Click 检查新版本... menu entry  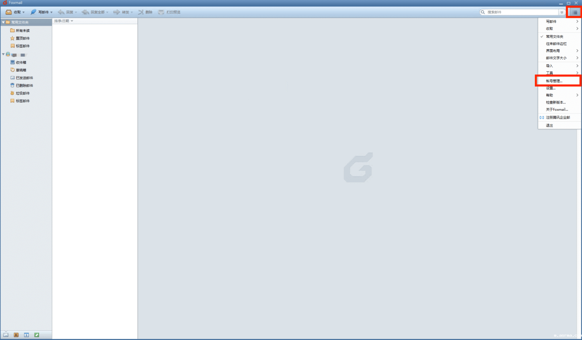556,102
